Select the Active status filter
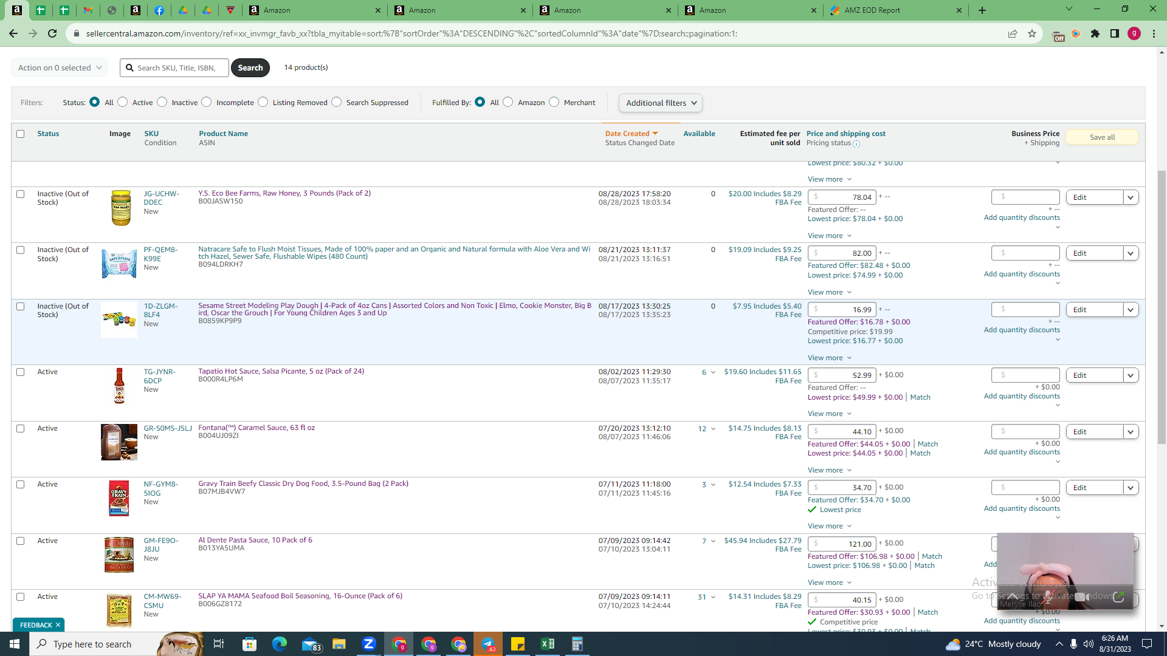 (123, 102)
